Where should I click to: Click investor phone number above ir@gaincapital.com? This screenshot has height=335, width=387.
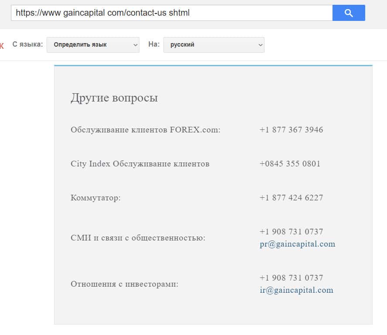291,278
